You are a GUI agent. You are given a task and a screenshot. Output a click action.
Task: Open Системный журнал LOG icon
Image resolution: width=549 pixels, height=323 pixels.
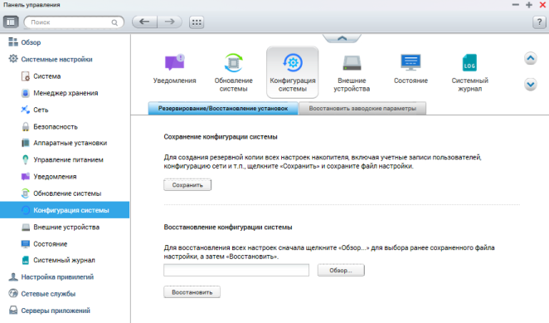pos(470,72)
